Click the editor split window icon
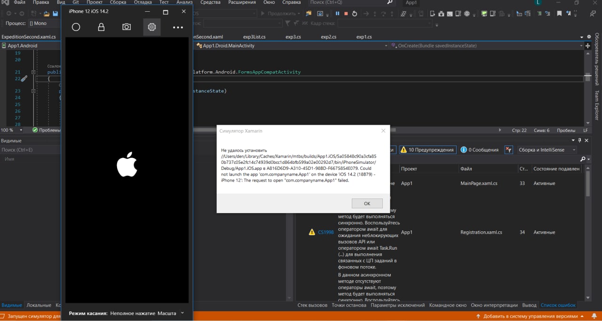 pos(587,46)
